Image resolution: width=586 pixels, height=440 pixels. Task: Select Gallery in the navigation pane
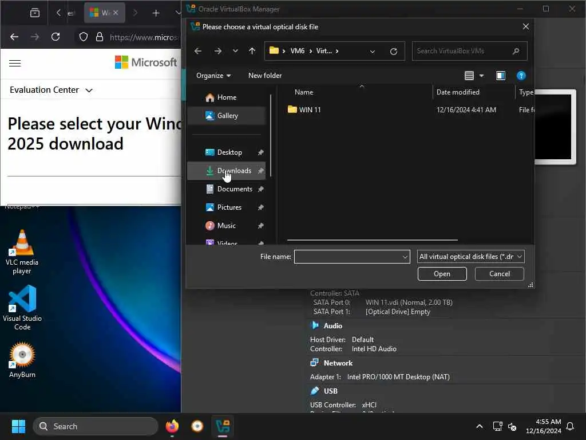pos(226,116)
